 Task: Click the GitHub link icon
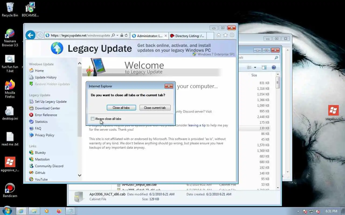coord(31,173)
